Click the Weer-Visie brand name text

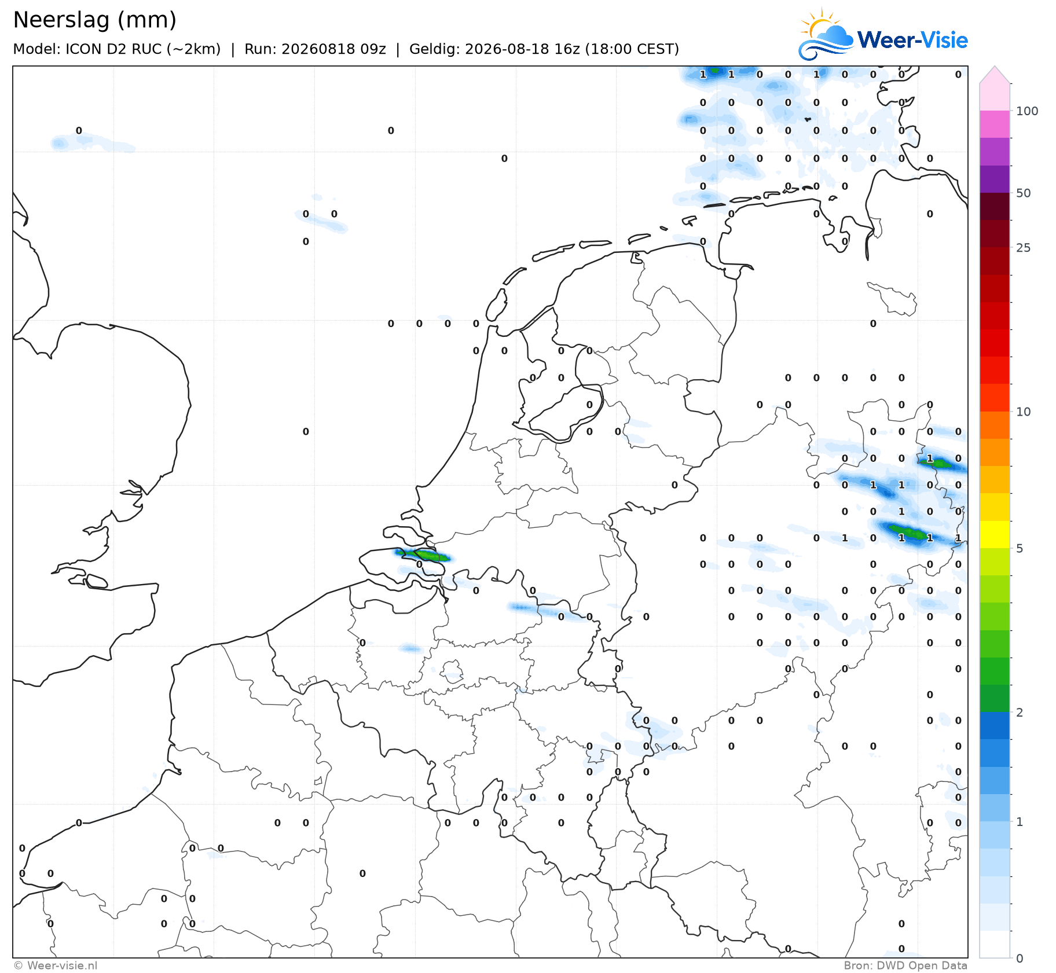pos(912,40)
